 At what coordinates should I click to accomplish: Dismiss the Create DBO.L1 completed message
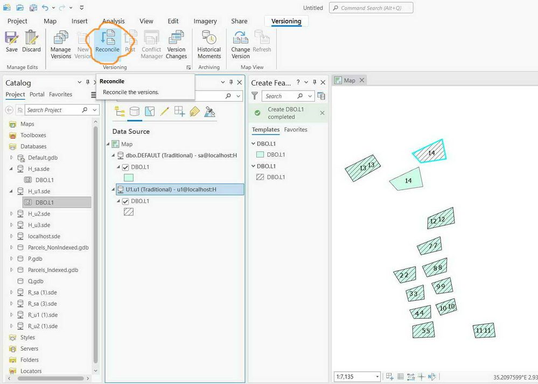[x=322, y=113]
